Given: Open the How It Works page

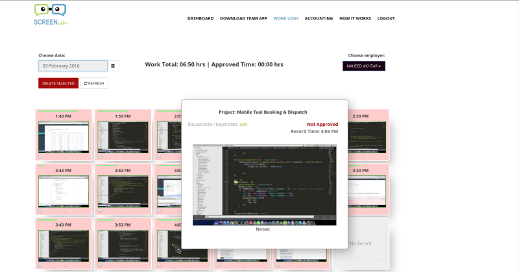Looking at the screenshot, I should (355, 19).
